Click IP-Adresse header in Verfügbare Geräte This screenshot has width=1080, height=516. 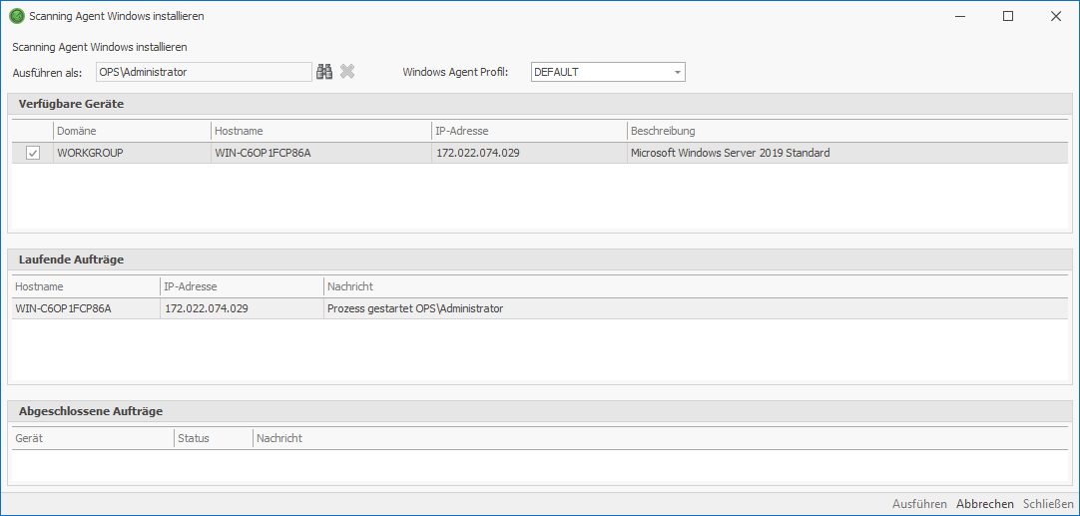(x=527, y=131)
